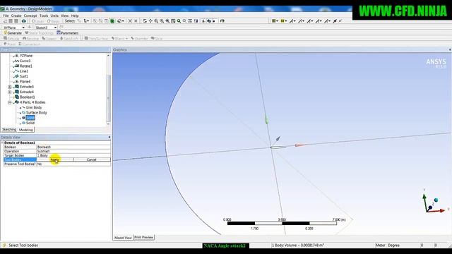
Task: Select Boolean1 in the tree
Action: tap(27, 97)
